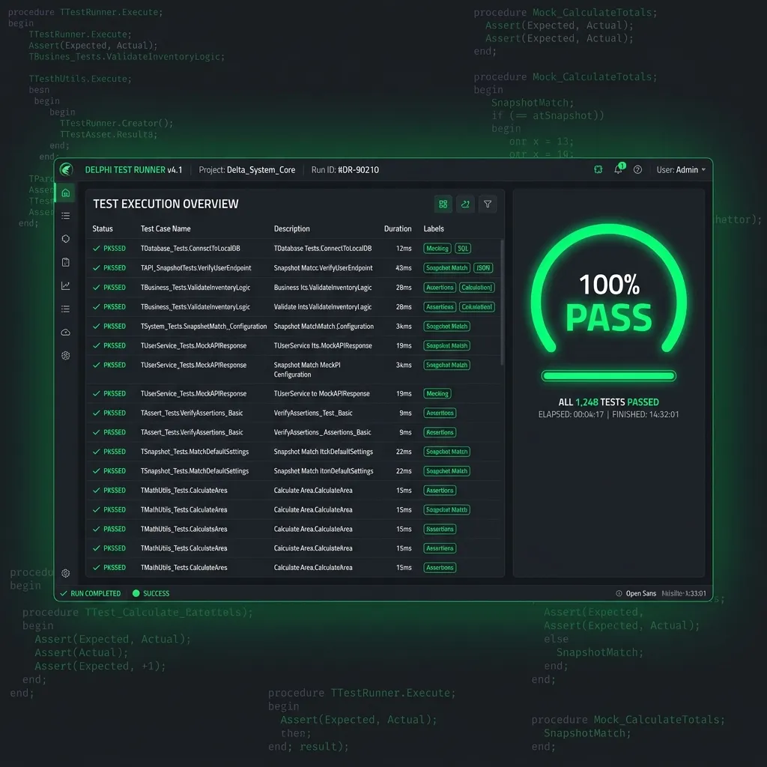Click checkmark on TDatabase_Tests.ConnectToLocalDB row

tap(97, 249)
